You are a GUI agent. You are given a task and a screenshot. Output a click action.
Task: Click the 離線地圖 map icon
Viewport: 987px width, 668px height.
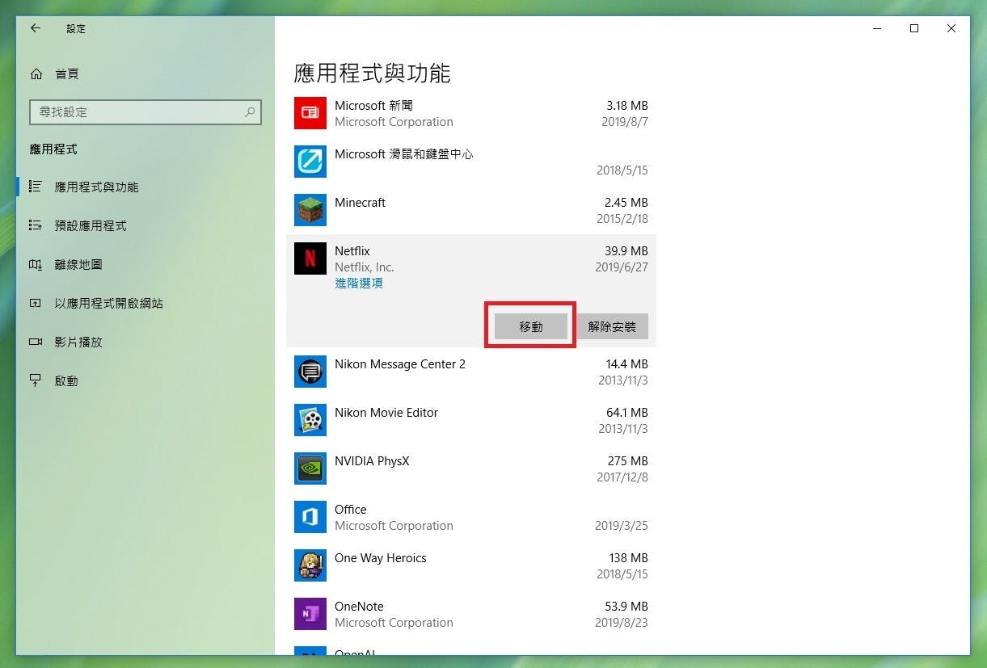click(x=36, y=264)
